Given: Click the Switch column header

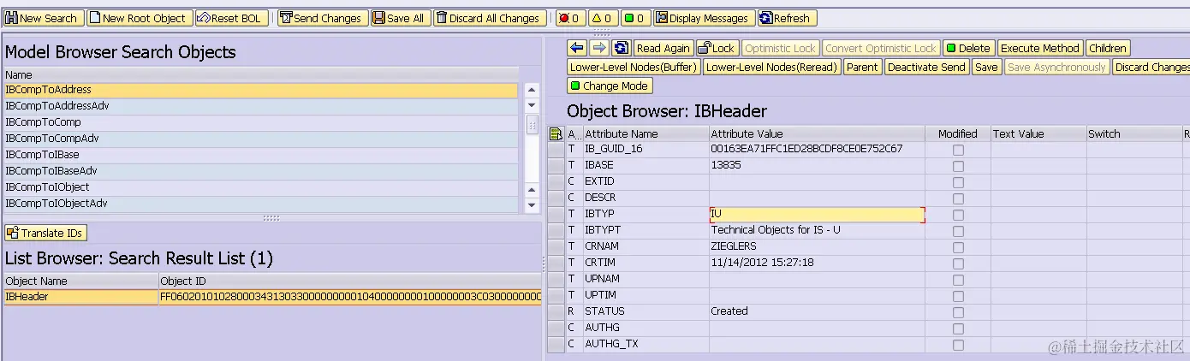Looking at the screenshot, I should tap(1133, 133).
